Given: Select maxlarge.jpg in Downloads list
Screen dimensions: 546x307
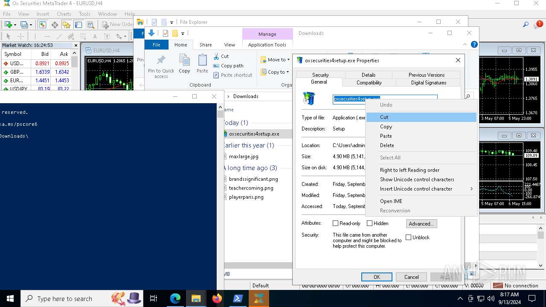Looking at the screenshot, I should [x=244, y=156].
